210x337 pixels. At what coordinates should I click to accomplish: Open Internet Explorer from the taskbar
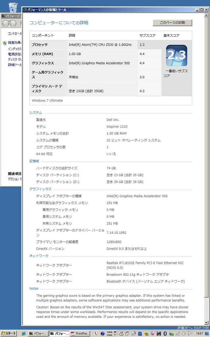tap(24, 334)
